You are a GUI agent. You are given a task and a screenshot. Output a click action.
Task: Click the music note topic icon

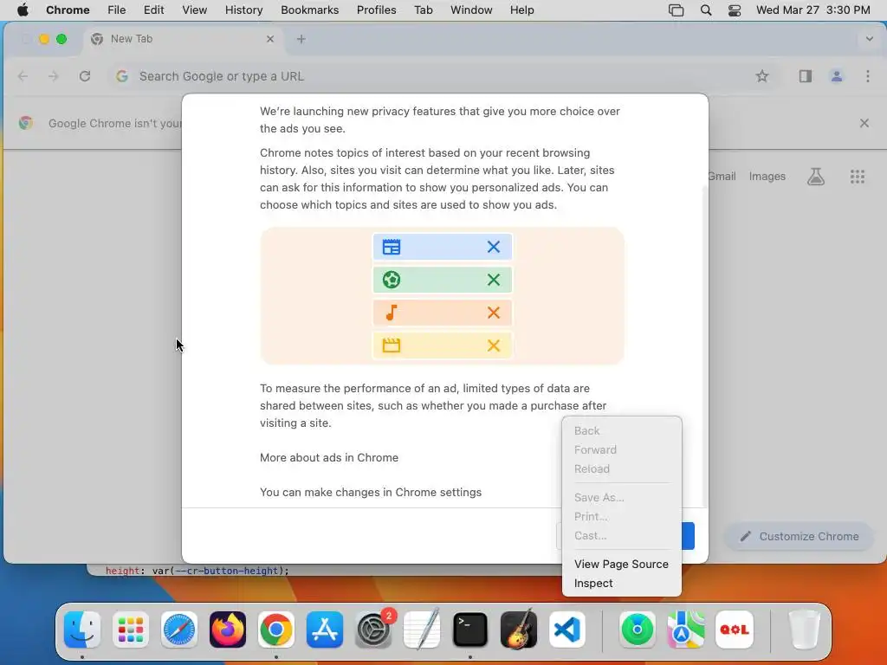(x=391, y=313)
